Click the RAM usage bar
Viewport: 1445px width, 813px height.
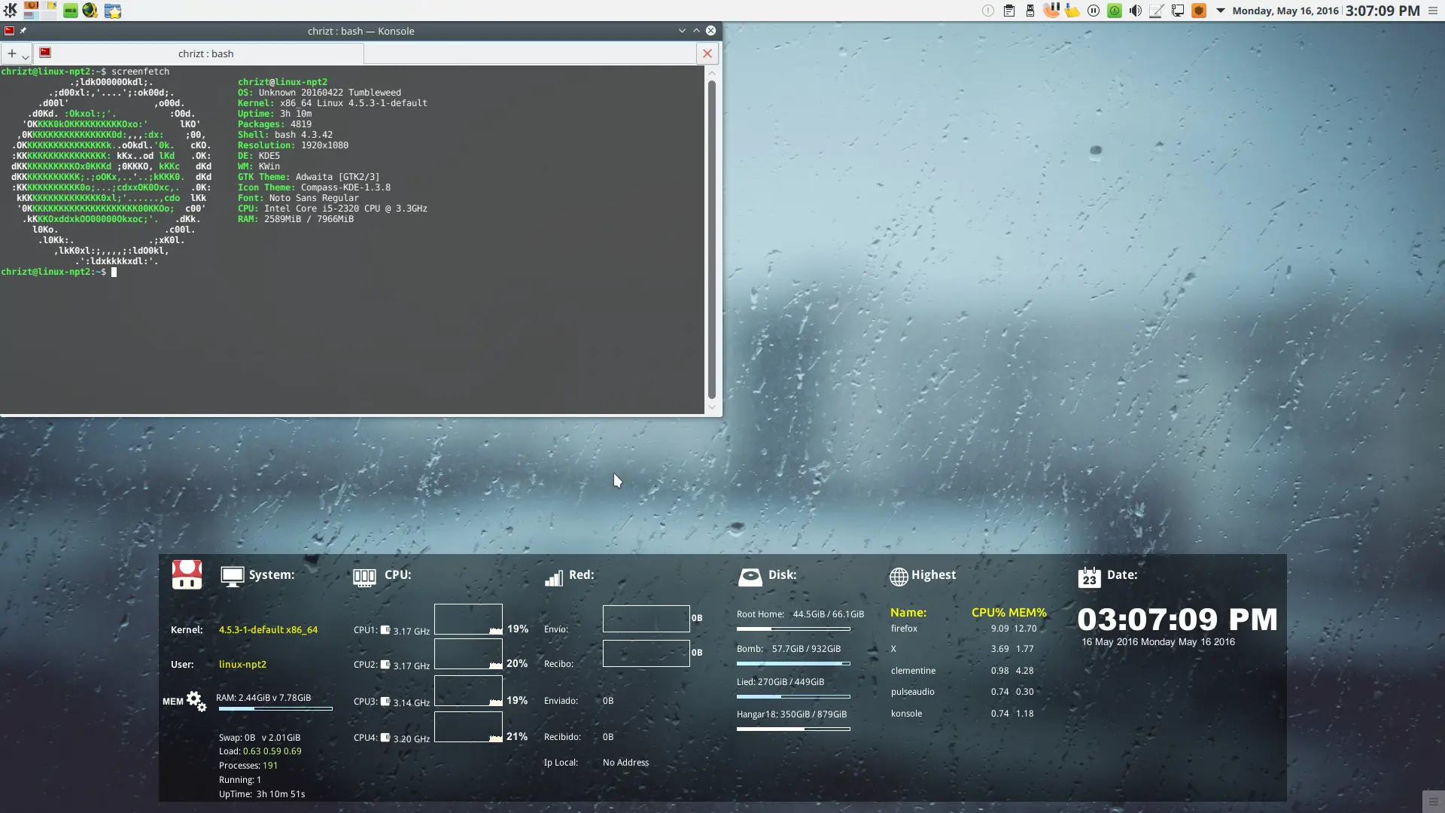click(275, 708)
